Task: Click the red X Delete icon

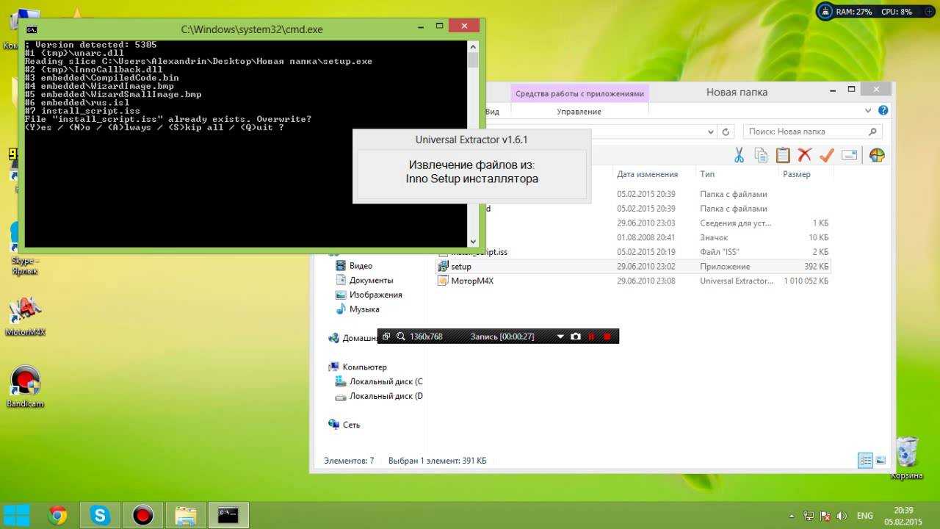Action: (x=805, y=155)
